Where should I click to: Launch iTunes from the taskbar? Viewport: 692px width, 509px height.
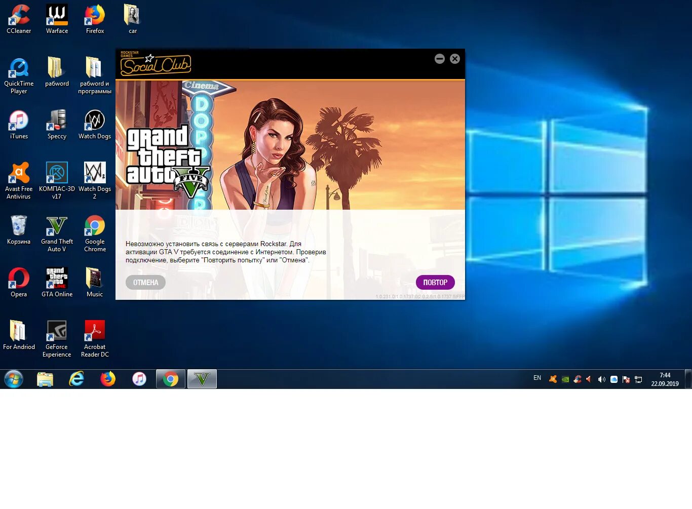pyautogui.click(x=139, y=379)
